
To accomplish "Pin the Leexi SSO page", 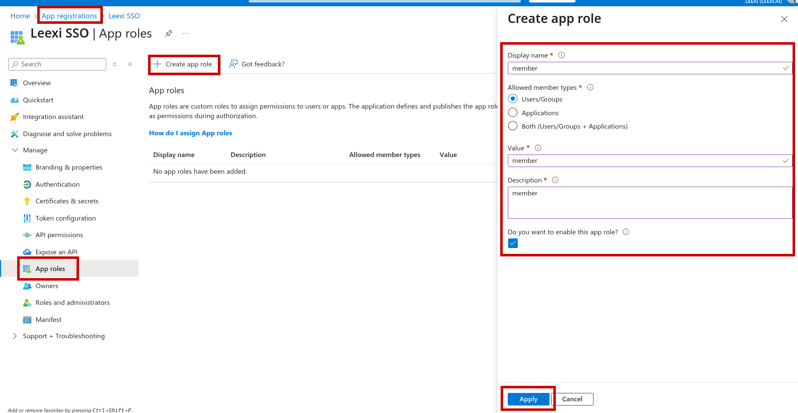I will [x=169, y=33].
